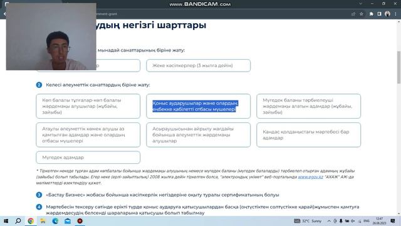Select the Мүгедек адамдар card
The width and height of the screenshot is (401, 226).
88,158
